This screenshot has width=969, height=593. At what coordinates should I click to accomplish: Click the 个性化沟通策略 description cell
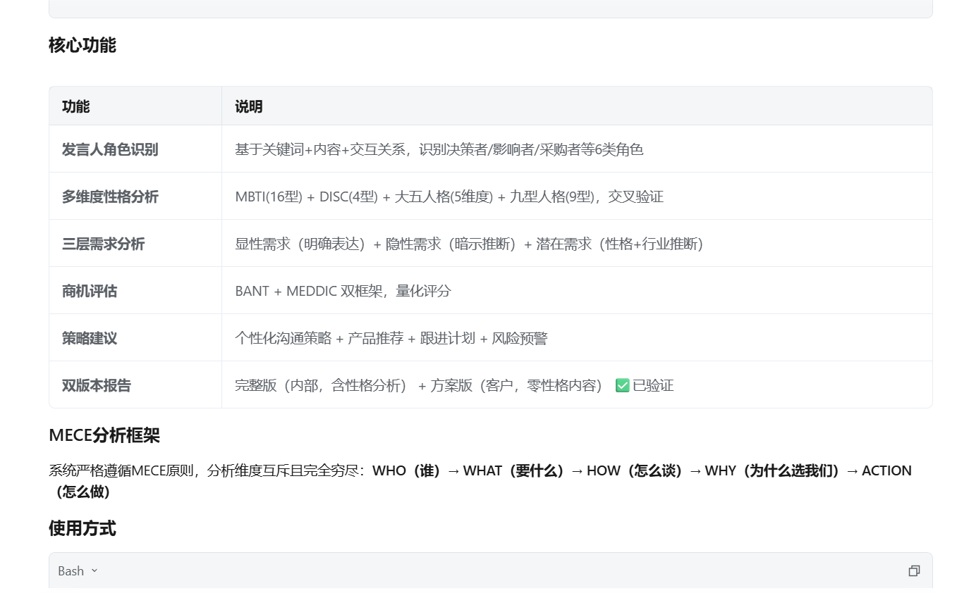(x=391, y=338)
